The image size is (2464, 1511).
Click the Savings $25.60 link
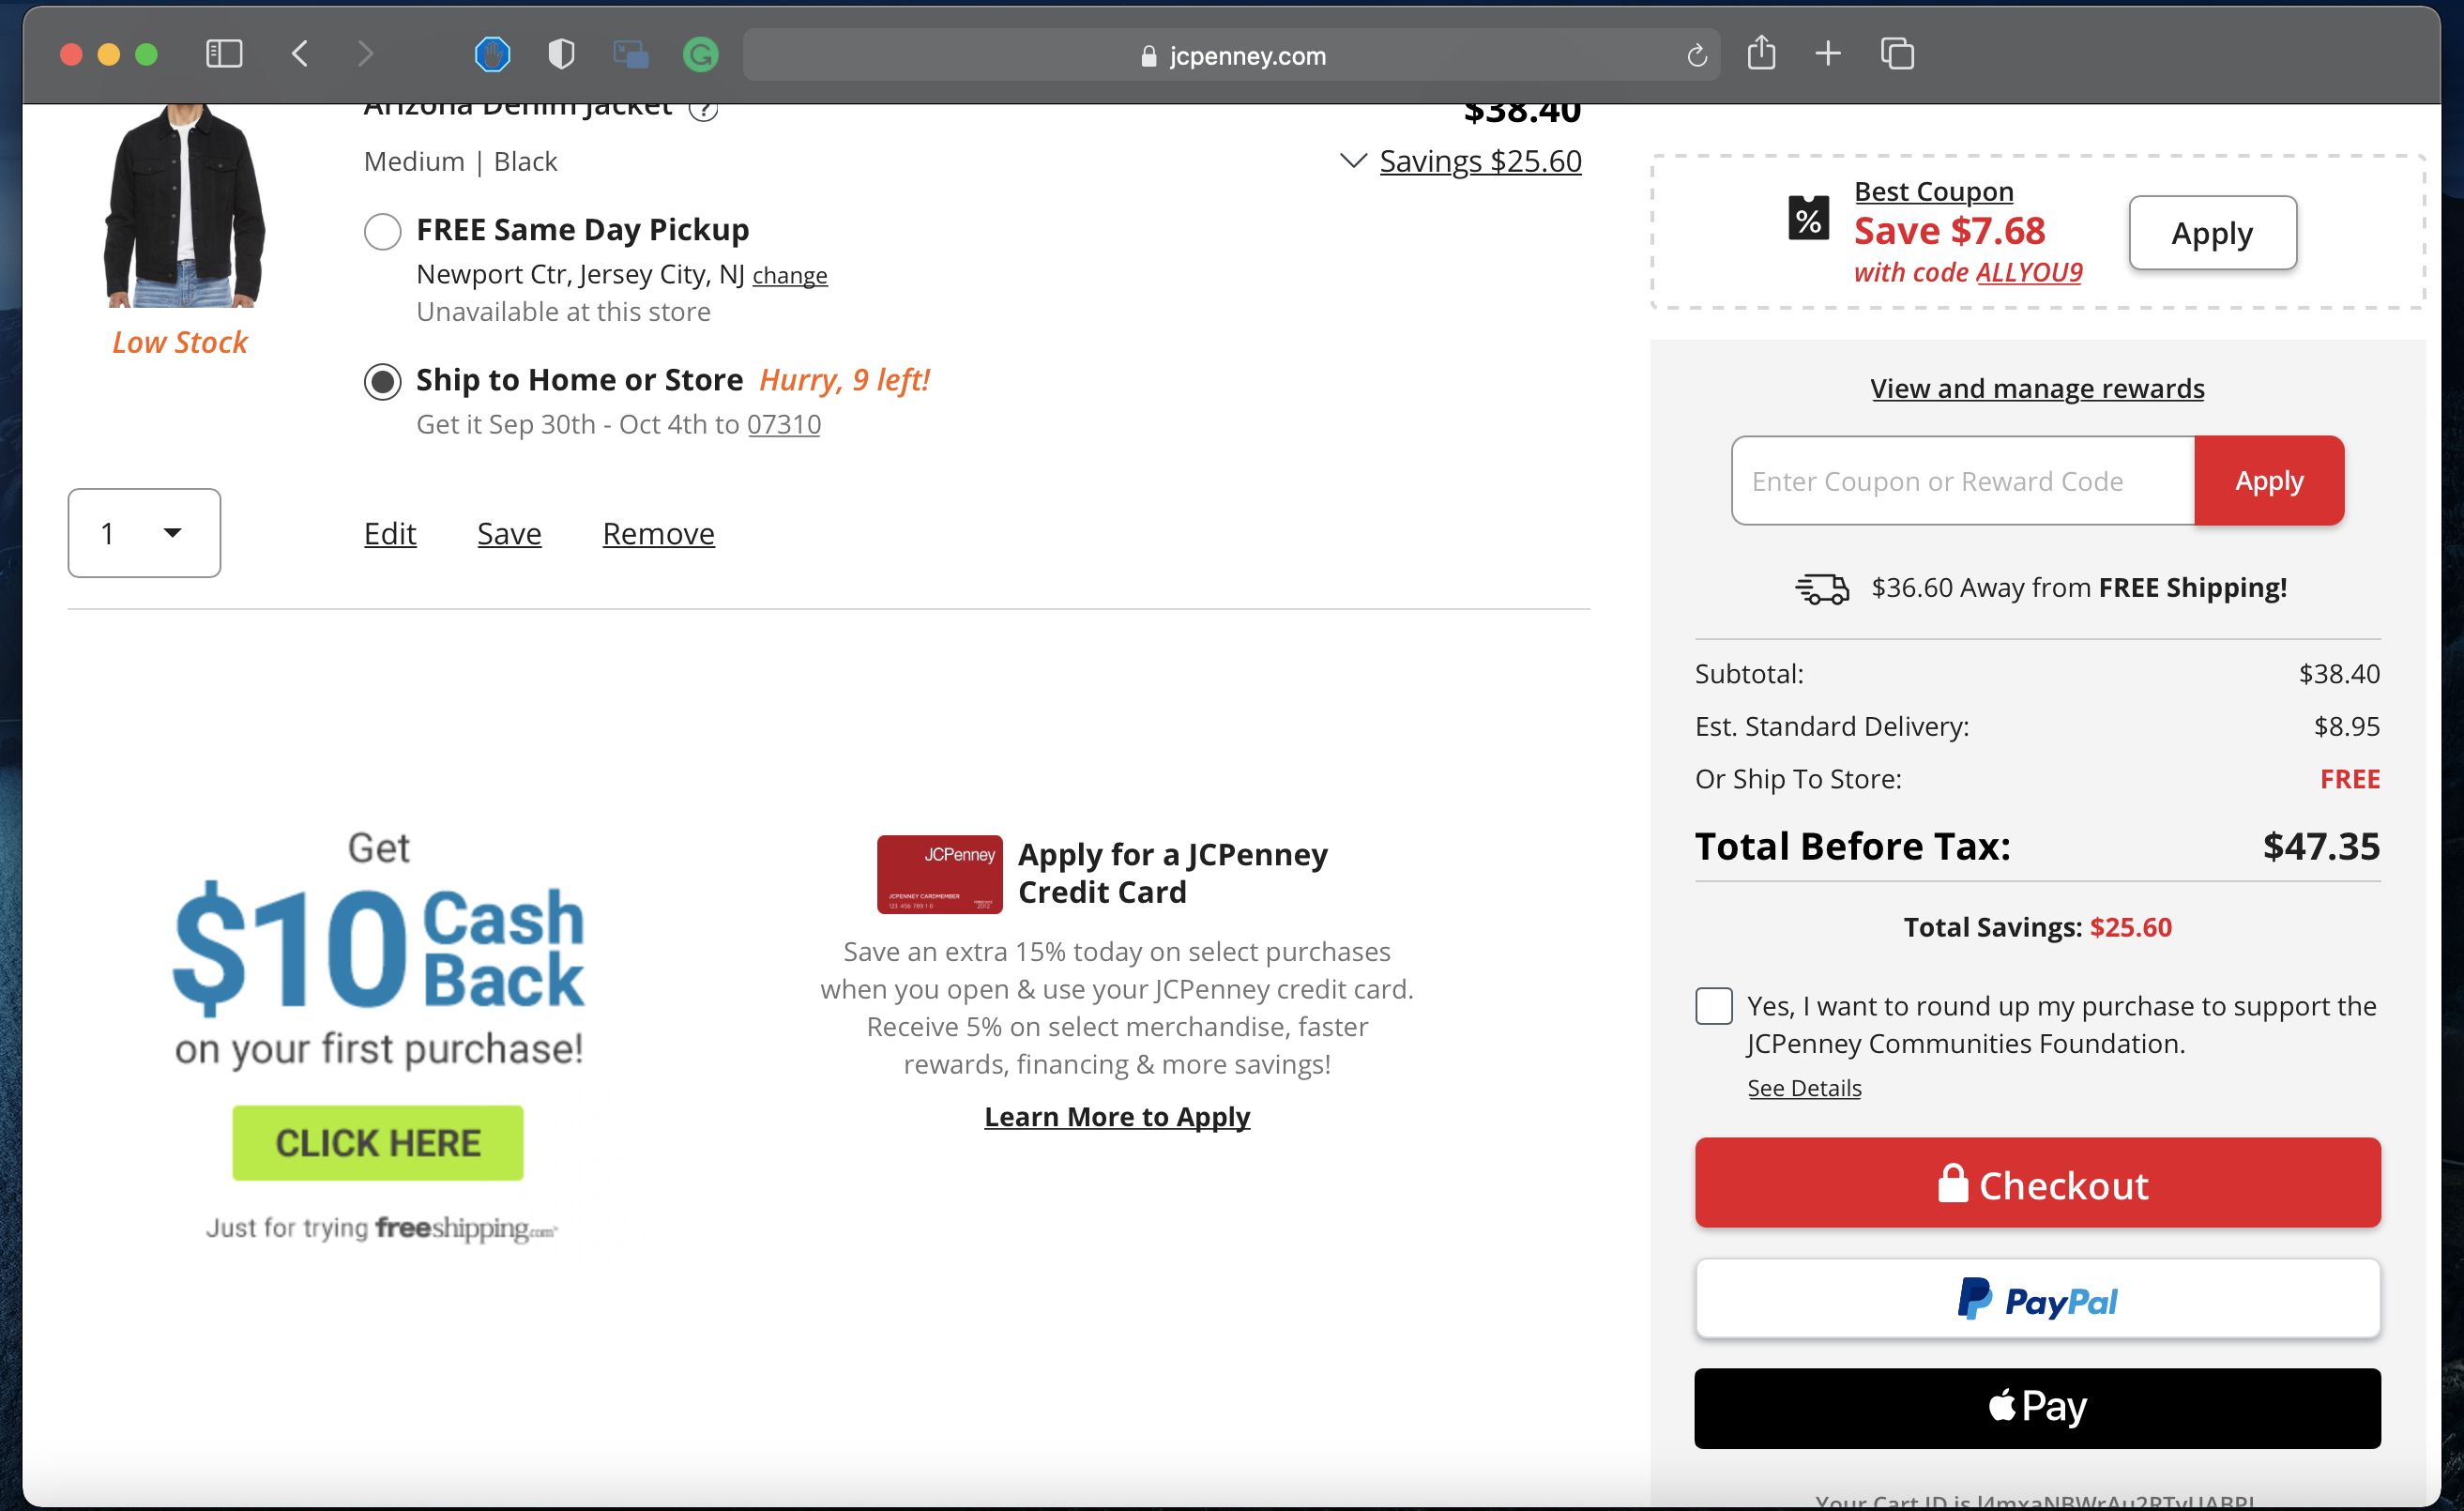1480,161
